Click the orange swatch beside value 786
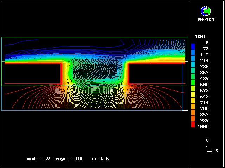Image resolution: width=225 pixels, height=168 pixels. tap(193, 107)
